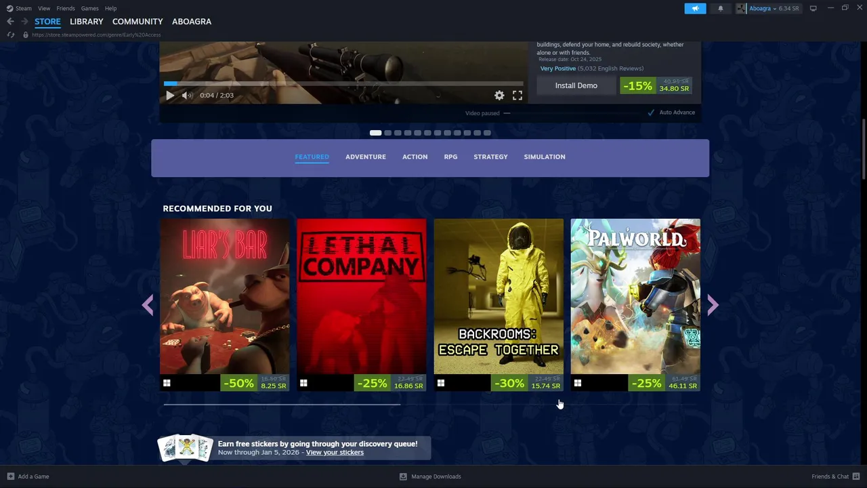Click the Steam logo menu
The height and width of the screenshot is (488, 867).
point(19,8)
